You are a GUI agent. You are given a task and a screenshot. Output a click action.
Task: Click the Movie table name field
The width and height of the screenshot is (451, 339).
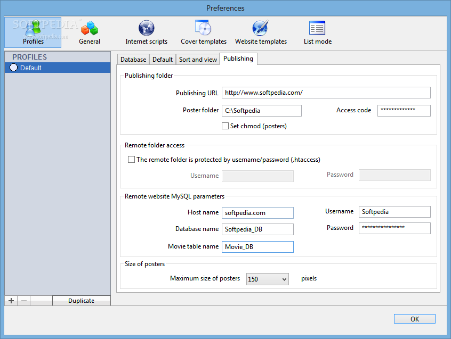pos(257,247)
